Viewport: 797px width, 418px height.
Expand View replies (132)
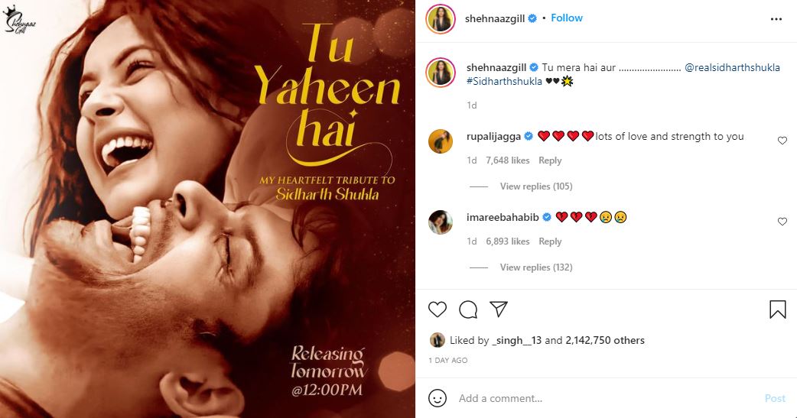click(x=535, y=267)
